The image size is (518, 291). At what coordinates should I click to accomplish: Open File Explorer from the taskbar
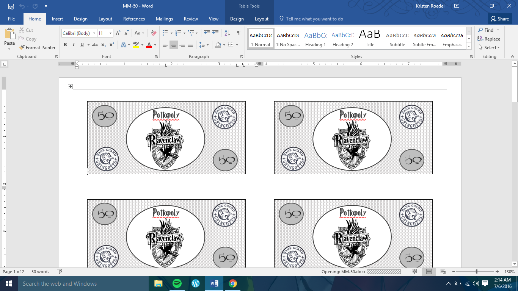click(x=158, y=283)
